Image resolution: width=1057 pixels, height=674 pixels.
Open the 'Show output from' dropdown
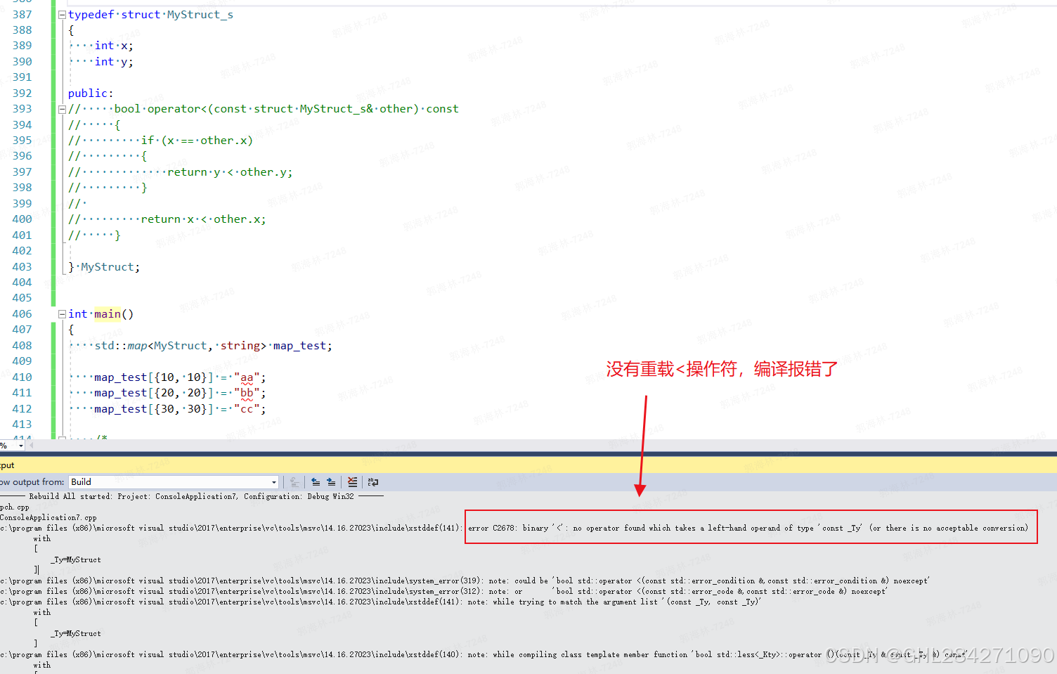point(274,482)
